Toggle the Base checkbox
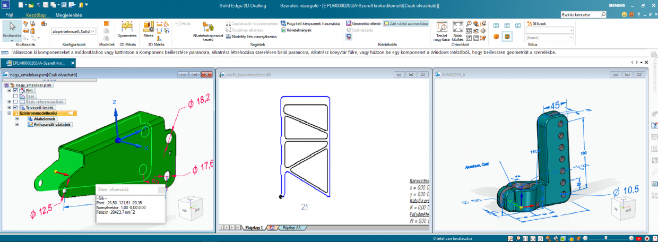The width and height of the screenshot is (658, 242). pyautogui.click(x=15, y=96)
